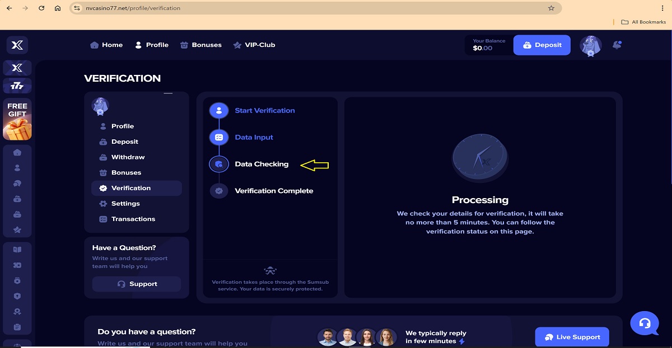Click the Data Input step icon

tap(219, 137)
